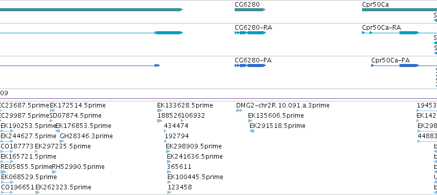Screen dimensions: 437x195
Task: Click the 188526106932 feature label
Action: coord(181,116)
